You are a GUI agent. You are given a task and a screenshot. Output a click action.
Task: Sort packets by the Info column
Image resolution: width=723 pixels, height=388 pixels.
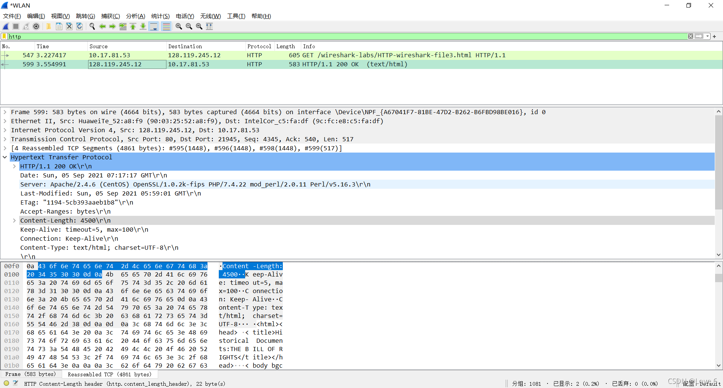click(511, 46)
